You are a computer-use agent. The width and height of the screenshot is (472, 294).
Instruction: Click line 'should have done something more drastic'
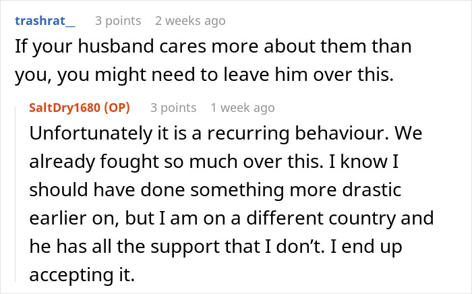click(215, 190)
